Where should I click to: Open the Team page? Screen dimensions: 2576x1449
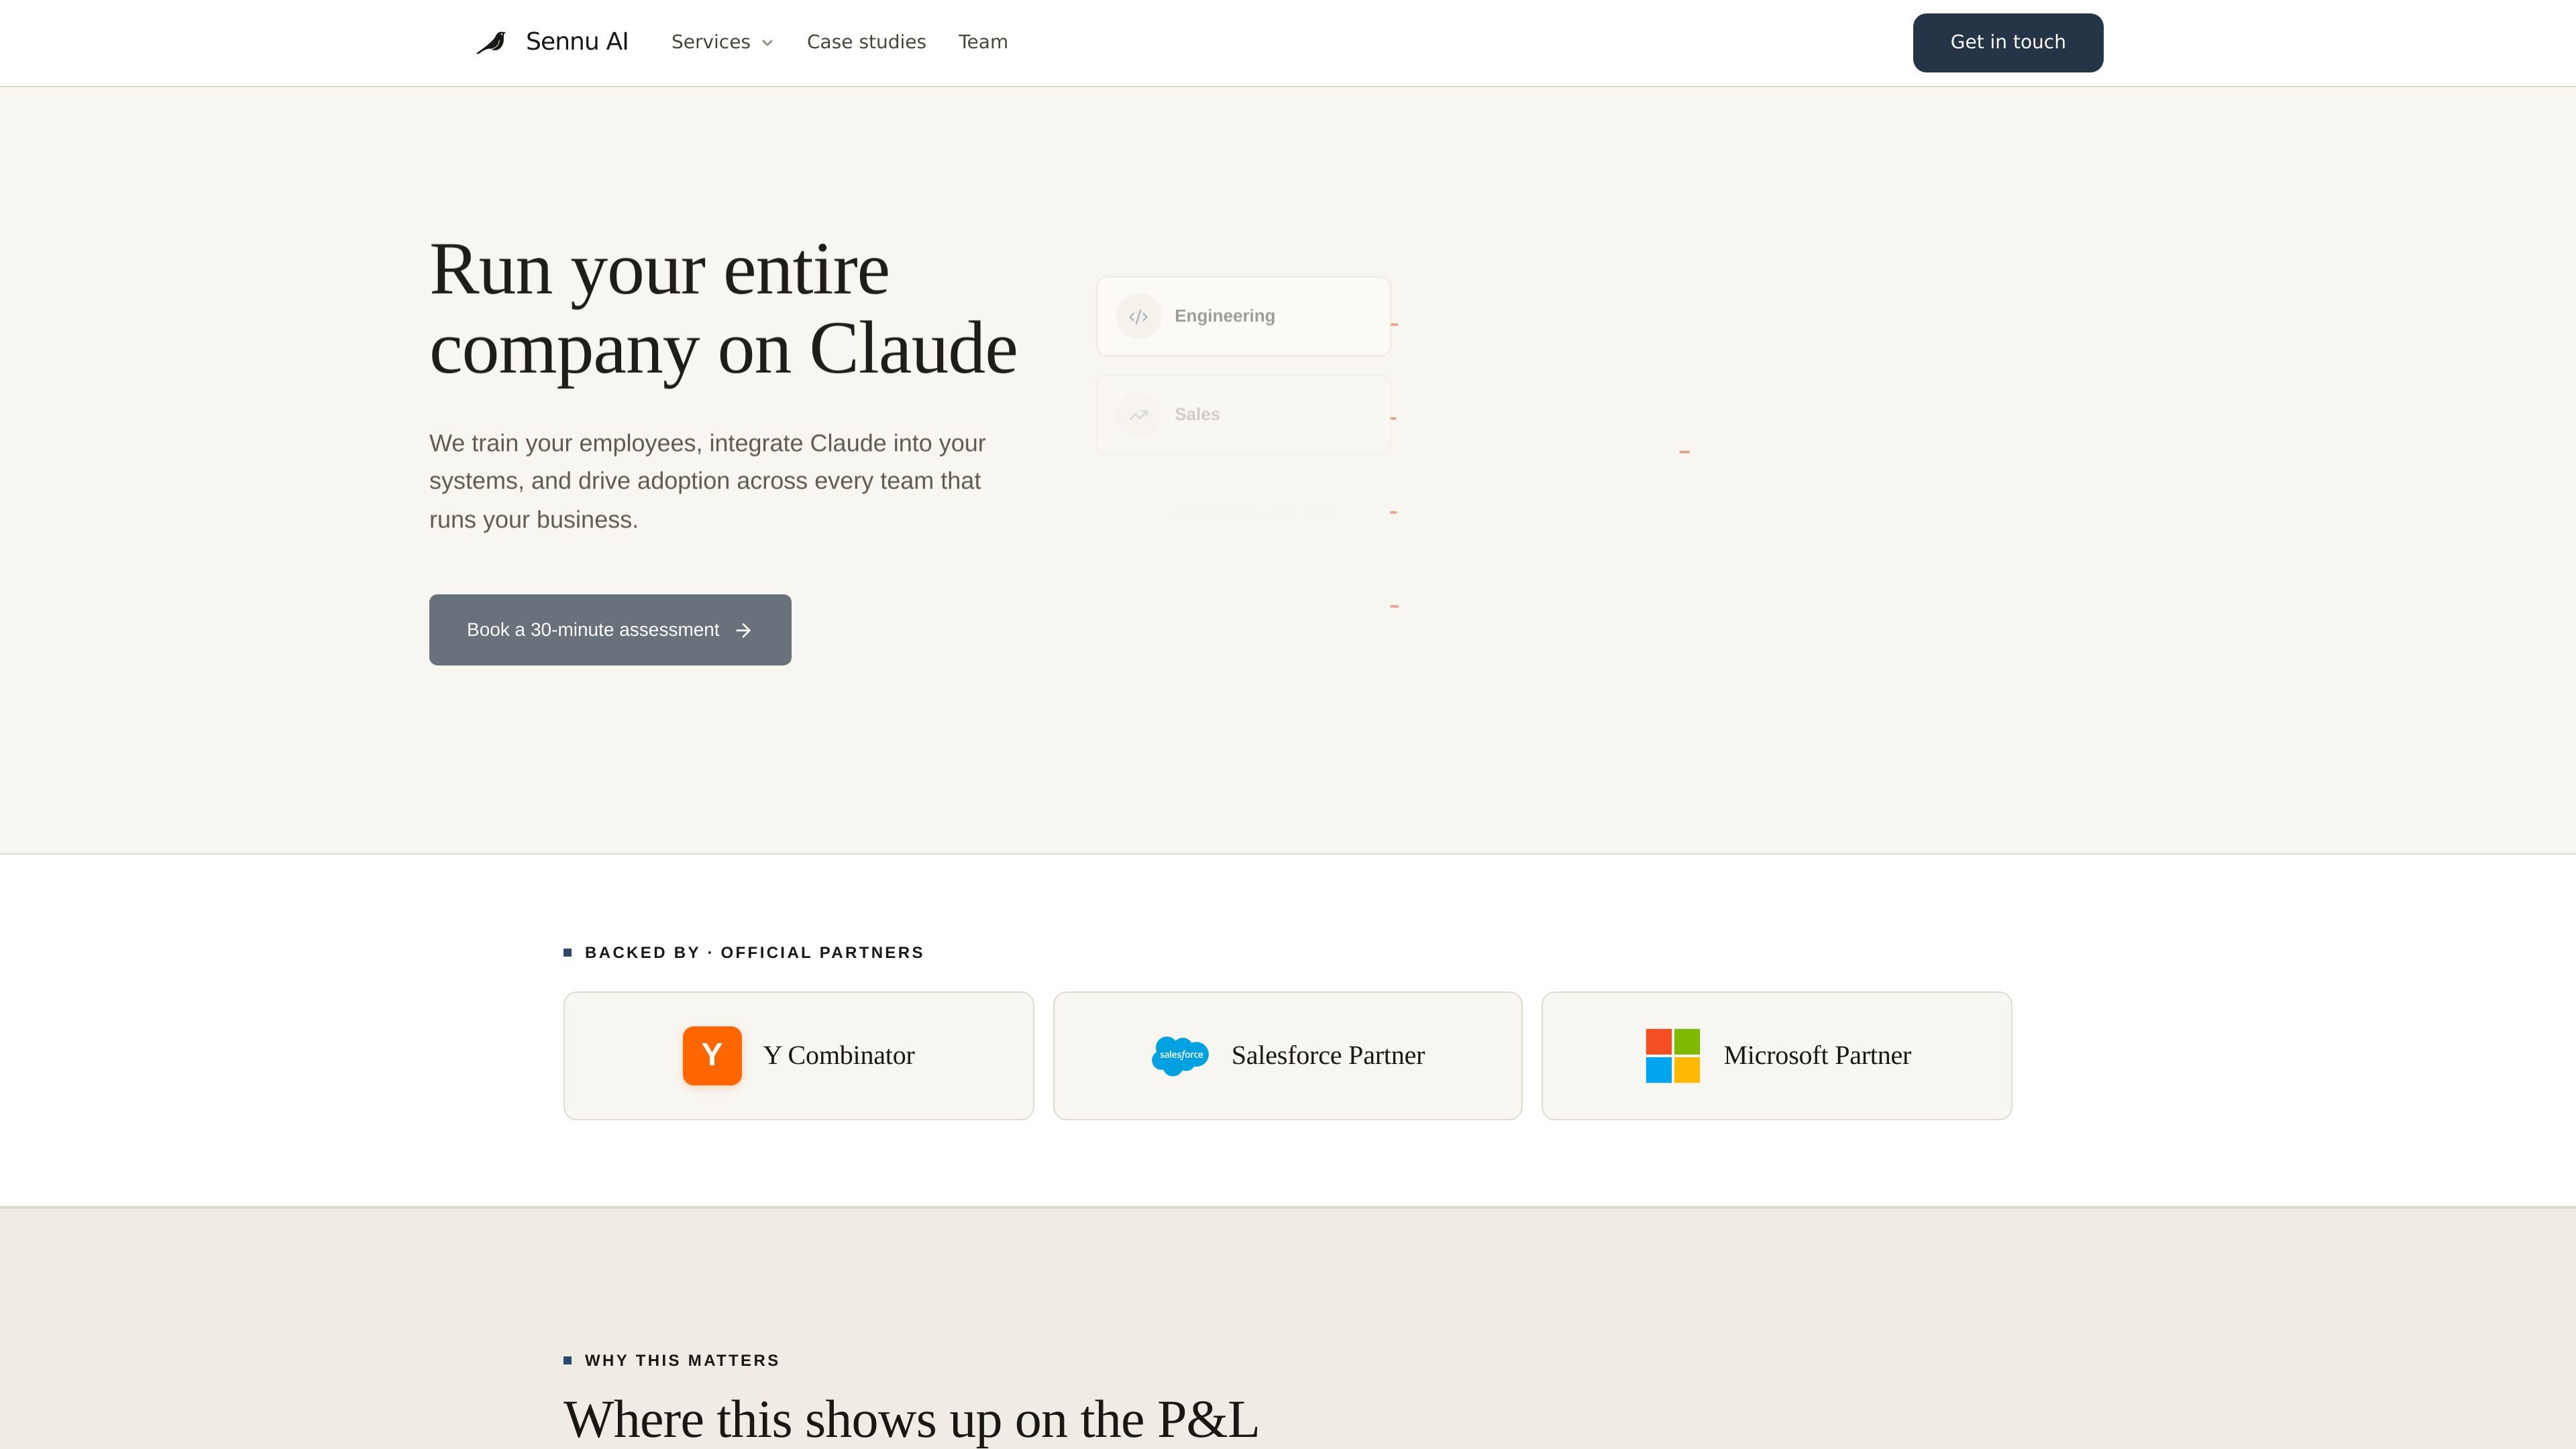983,42
